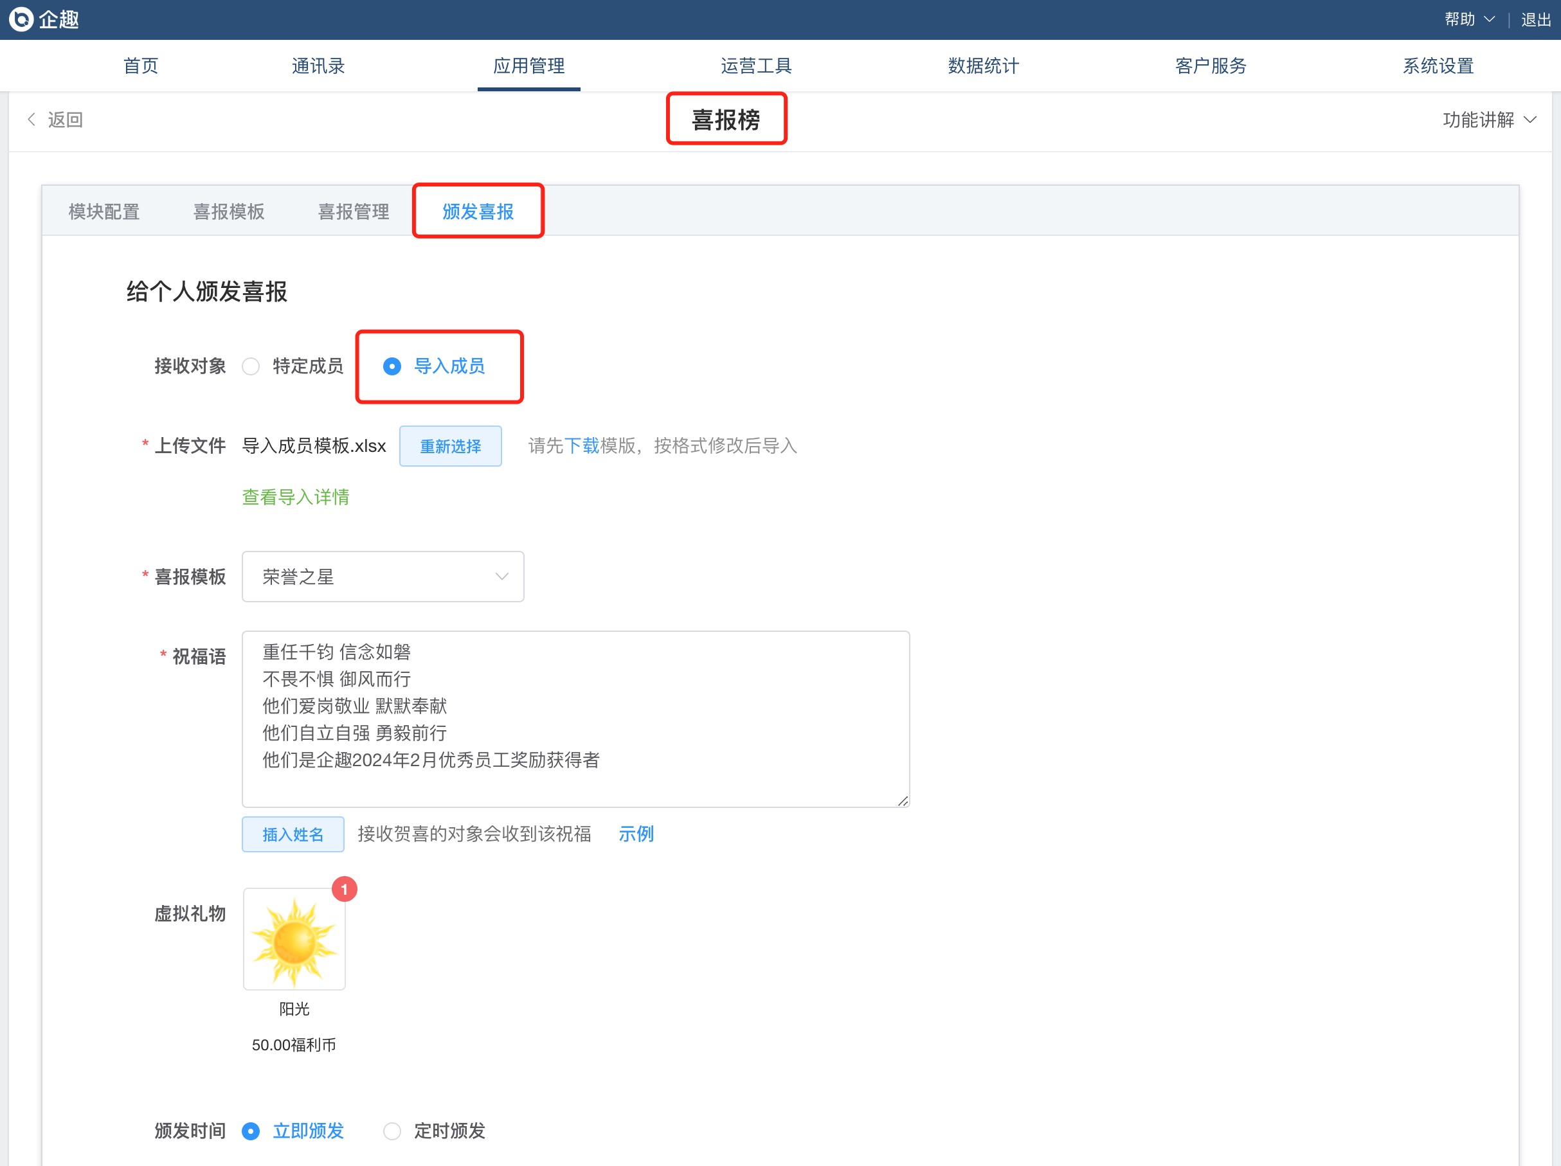Open the 喜报管理 tab
Image resolution: width=1561 pixels, height=1166 pixels.
tap(353, 211)
